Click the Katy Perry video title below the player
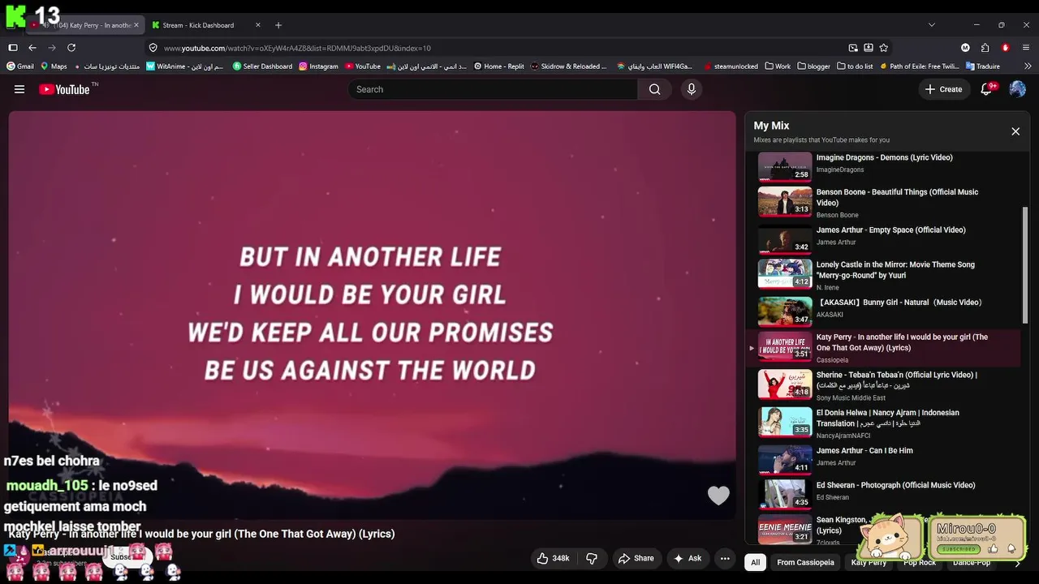The height and width of the screenshot is (584, 1039). [201, 534]
